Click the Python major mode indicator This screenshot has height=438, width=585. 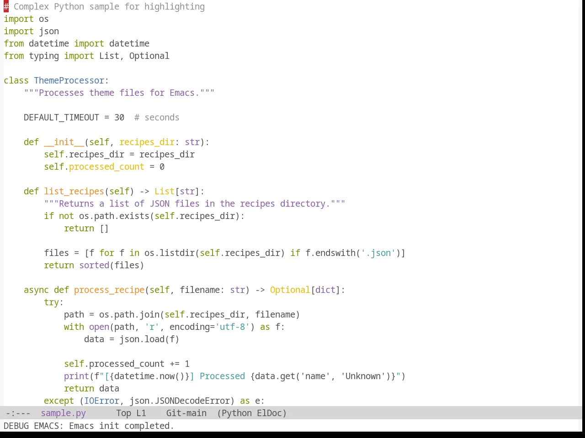click(x=236, y=413)
